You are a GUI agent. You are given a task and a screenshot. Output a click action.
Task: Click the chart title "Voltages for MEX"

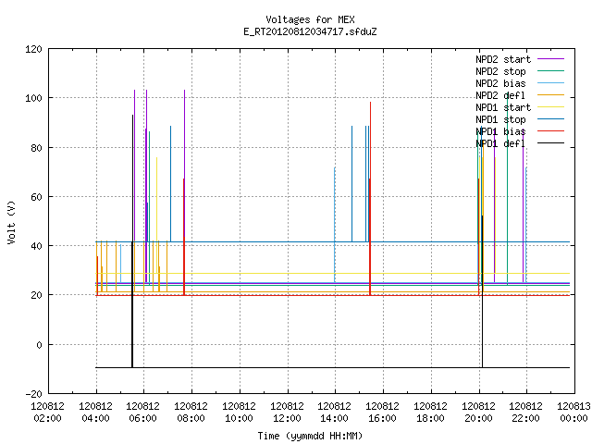310,19
